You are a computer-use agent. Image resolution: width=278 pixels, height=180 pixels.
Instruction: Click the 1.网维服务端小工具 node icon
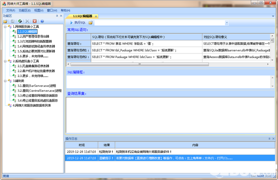pyautogui.click(x=10, y=27)
